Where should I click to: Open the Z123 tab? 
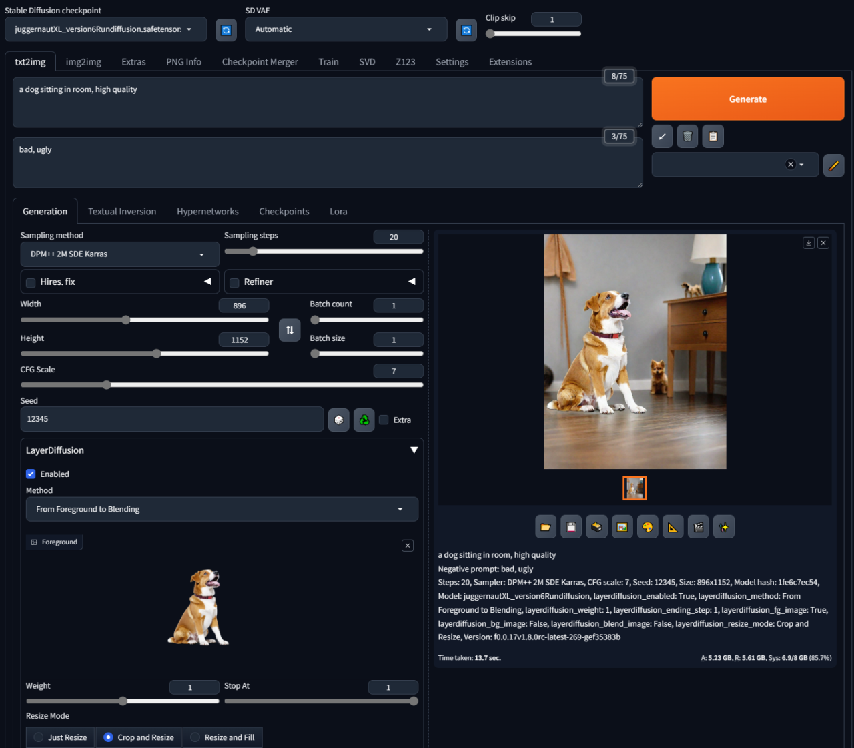click(405, 62)
